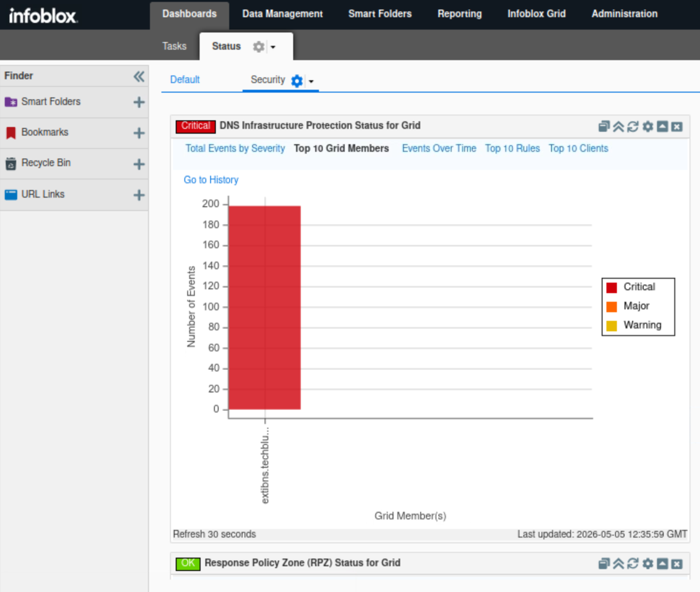
Task: Click the double-chevron icon on RPZ Status widget
Action: (618, 564)
